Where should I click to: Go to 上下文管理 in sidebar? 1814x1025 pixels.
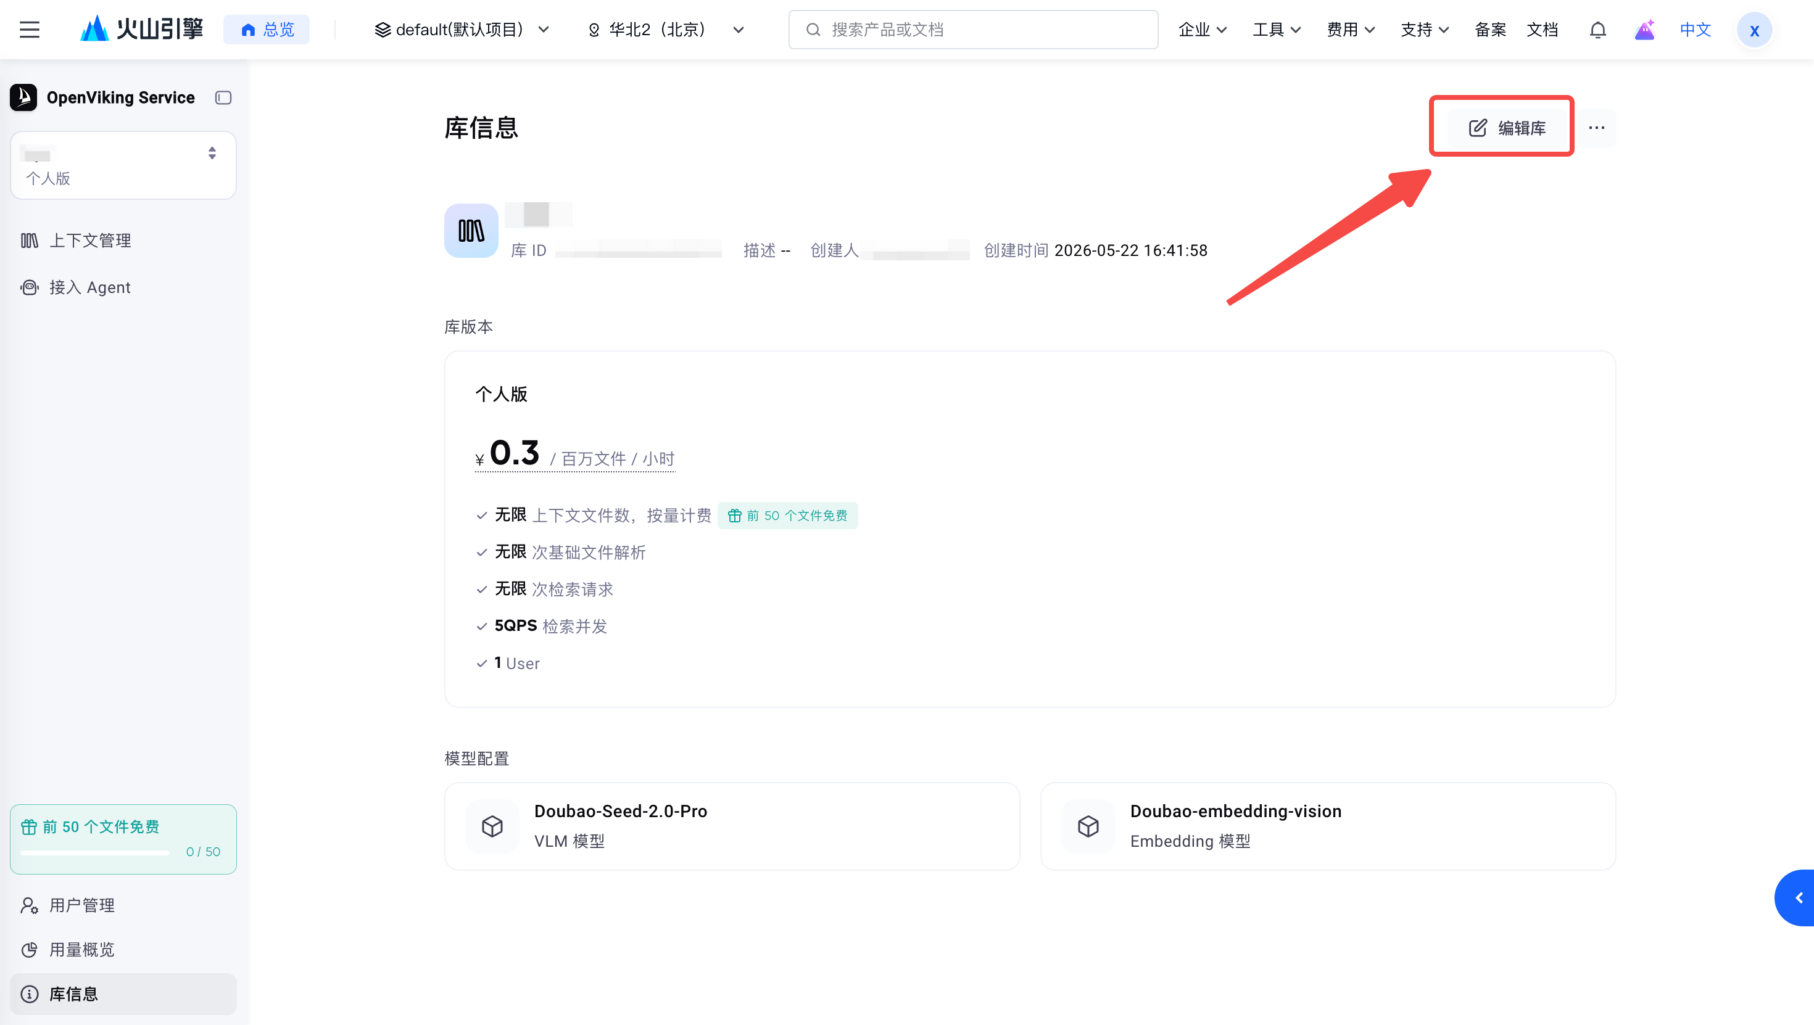(123, 241)
